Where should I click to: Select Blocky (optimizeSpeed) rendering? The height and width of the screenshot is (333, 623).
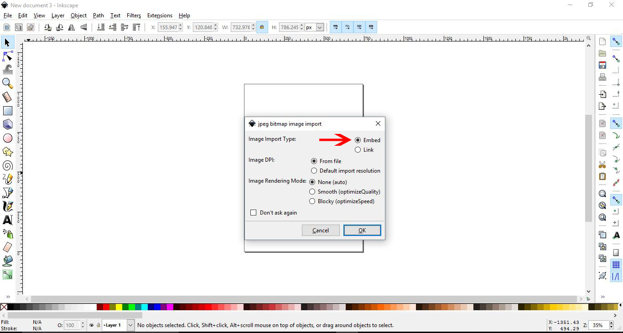coord(312,201)
